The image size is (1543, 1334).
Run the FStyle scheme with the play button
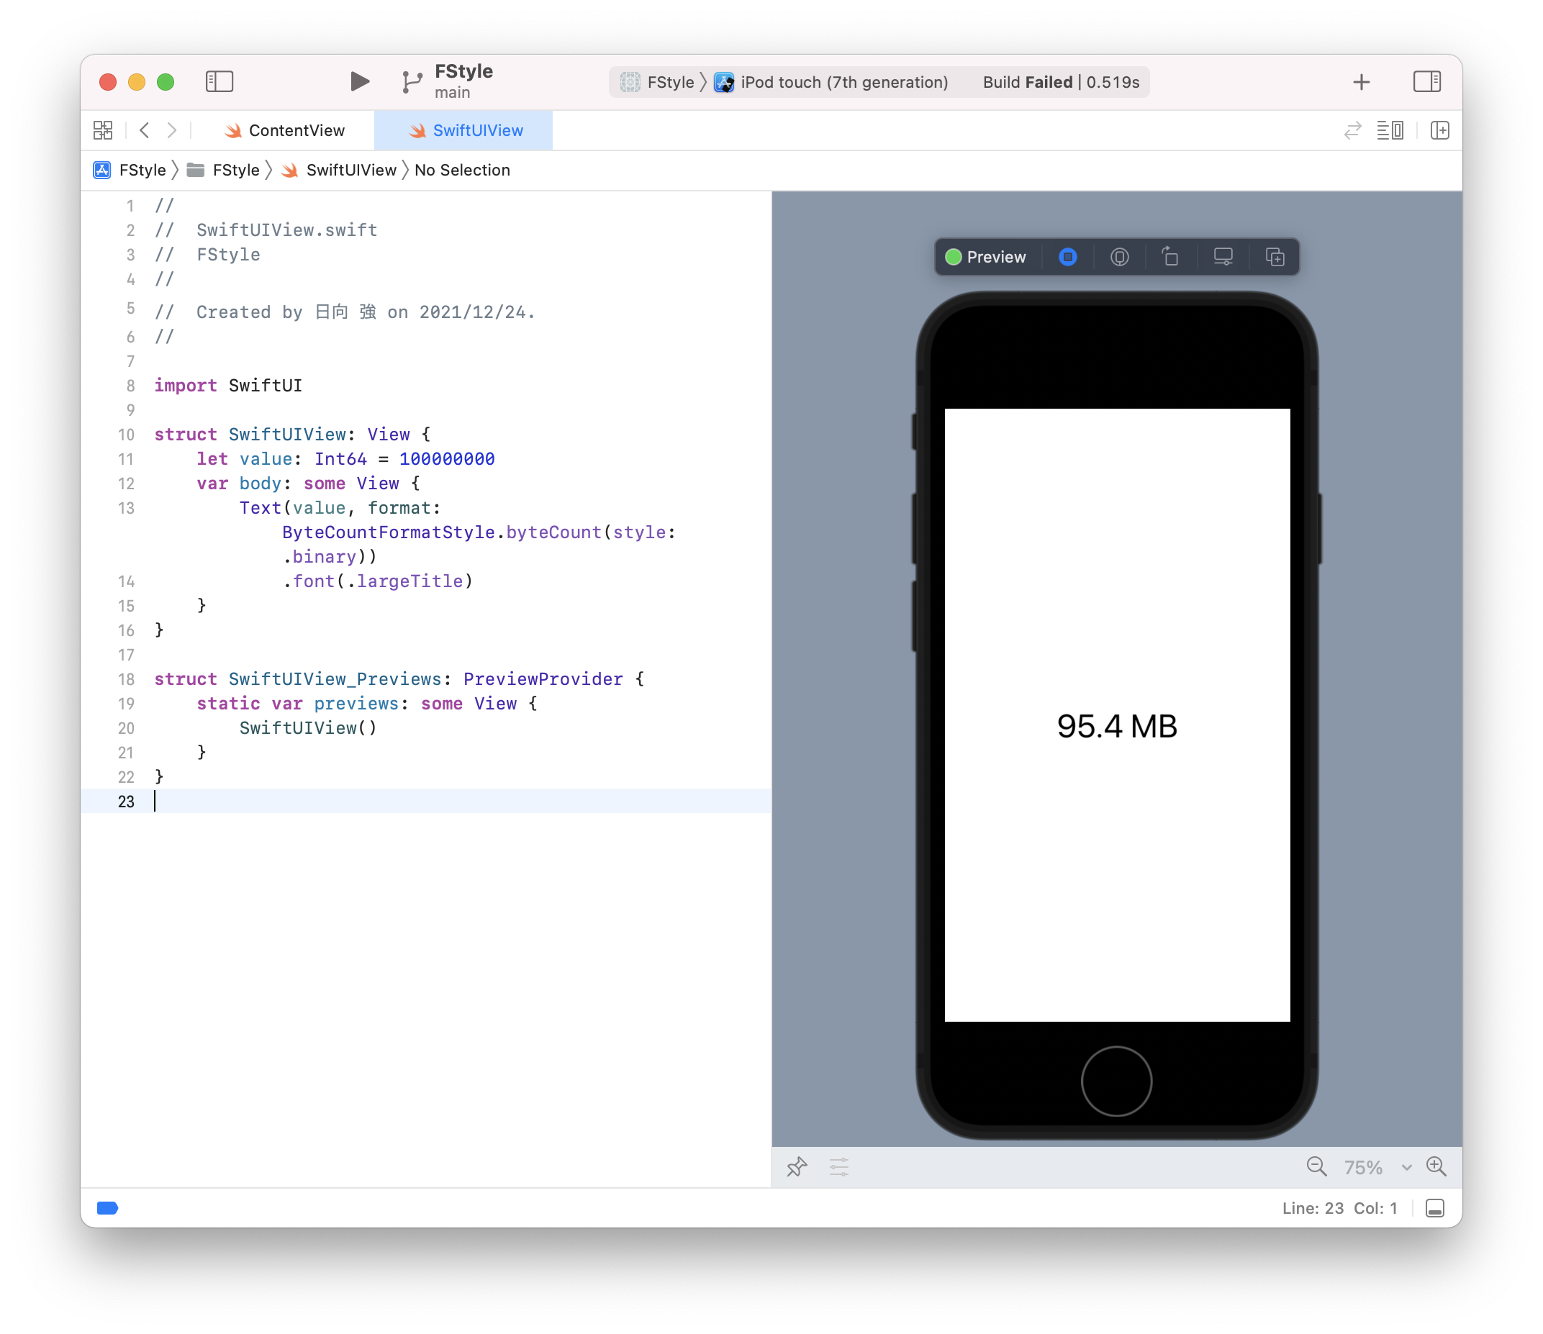point(360,81)
